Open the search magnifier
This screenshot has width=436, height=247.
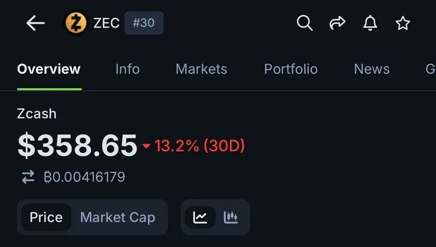tap(304, 23)
